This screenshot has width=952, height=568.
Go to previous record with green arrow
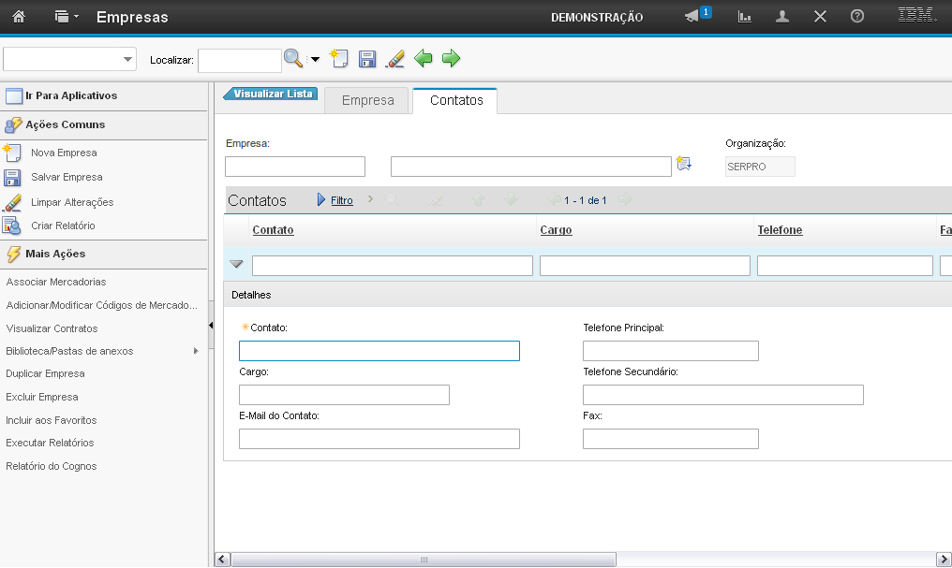(424, 59)
